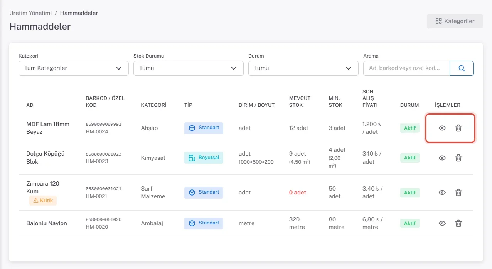Viewport: 492px width, 269px height.
Task: Delete the MDF Lam 18mm Beyaz row
Action: pyautogui.click(x=458, y=128)
